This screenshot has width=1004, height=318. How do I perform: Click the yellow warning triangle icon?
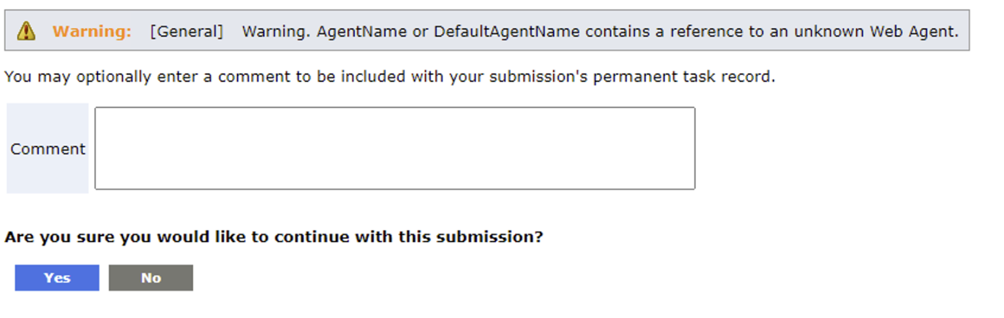point(26,31)
